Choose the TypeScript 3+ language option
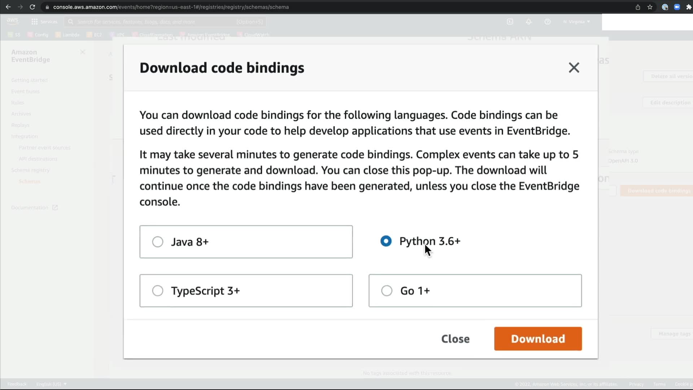 point(158,291)
